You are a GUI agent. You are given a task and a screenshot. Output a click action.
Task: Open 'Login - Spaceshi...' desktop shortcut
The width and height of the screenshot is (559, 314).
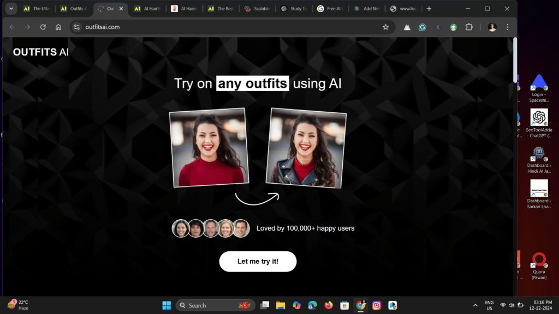[x=539, y=88]
